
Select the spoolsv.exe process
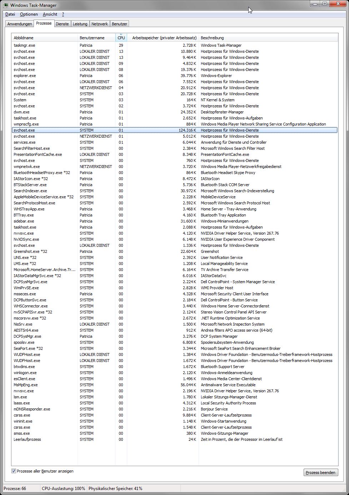pyautogui.click(x=175, y=342)
